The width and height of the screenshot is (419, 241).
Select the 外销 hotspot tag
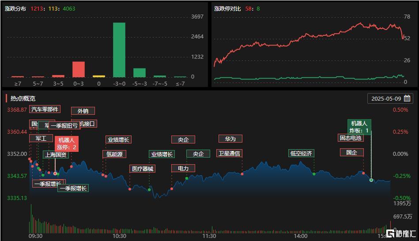[83, 111]
